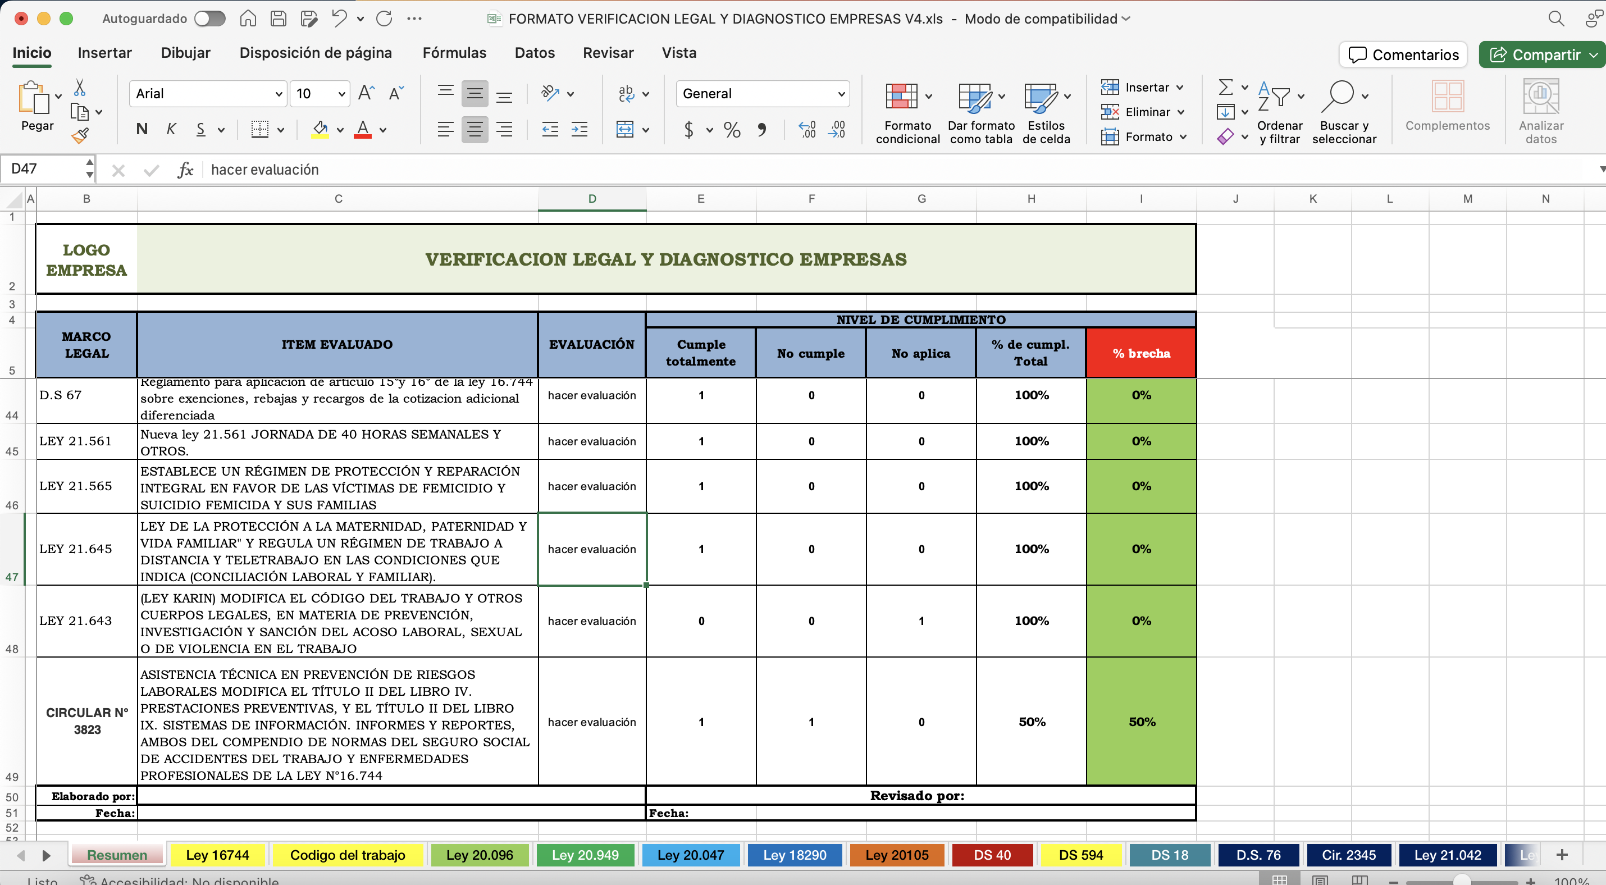This screenshot has width=1606, height=885.
Task: Click the green Compartir button
Action: (1540, 55)
